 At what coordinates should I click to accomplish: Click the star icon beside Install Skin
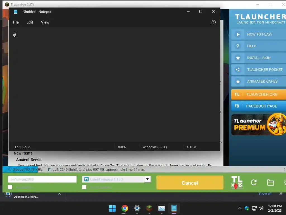[x=238, y=58]
